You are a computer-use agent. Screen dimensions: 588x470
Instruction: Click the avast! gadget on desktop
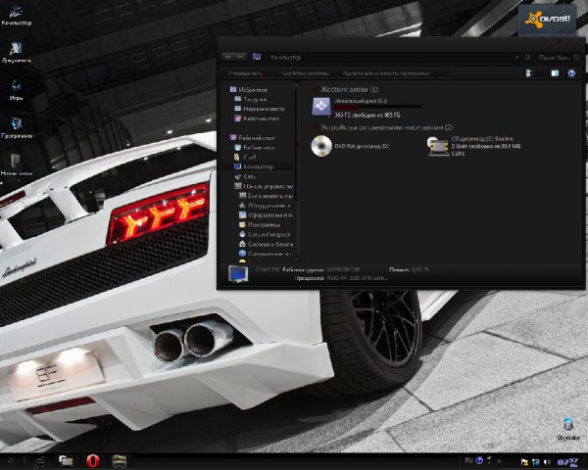click(548, 20)
